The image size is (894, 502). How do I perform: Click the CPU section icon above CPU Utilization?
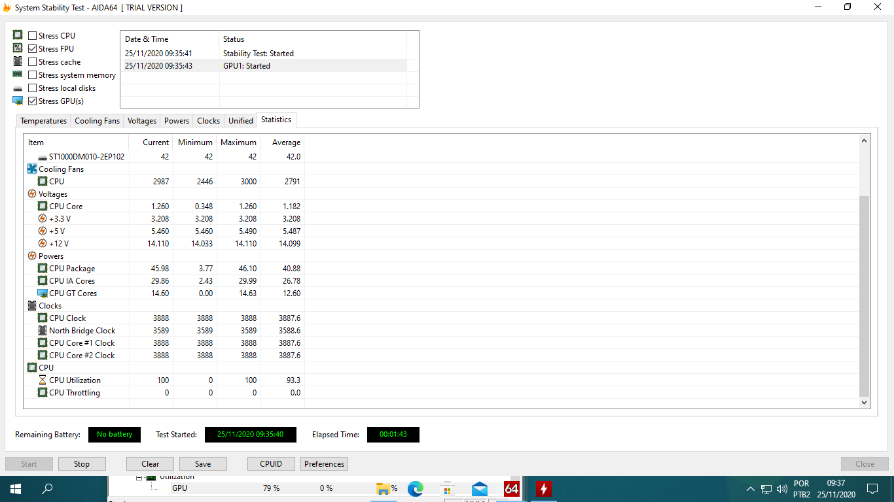point(32,367)
